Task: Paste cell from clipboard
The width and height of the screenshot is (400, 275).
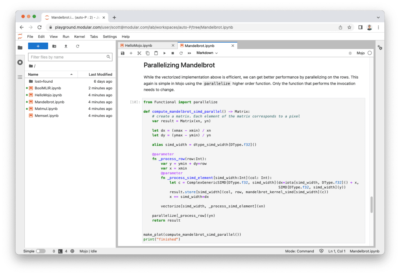Action: (156, 53)
